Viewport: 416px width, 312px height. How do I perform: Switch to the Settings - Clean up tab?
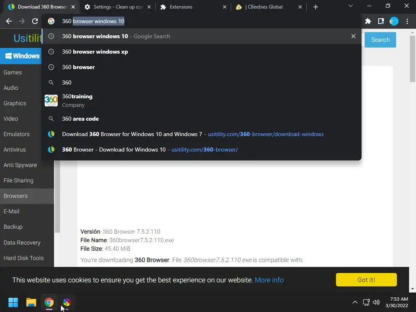[x=117, y=7]
